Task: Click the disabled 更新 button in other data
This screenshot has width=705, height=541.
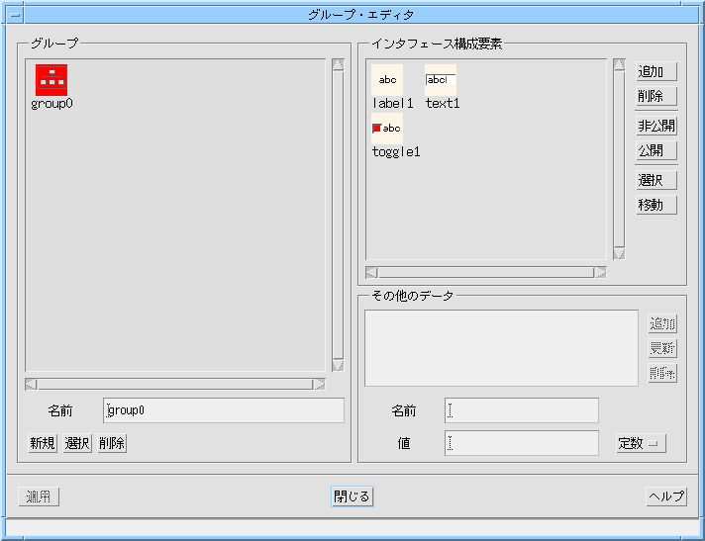Action: (x=662, y=348)
